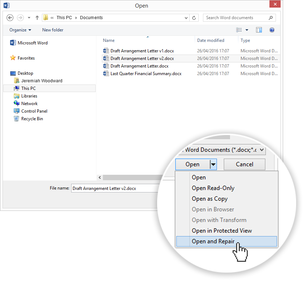This screenshot has height=282, width=307.
Task: Click Word icon of Last Quarter Financial Summary
Action: (106, 73)
